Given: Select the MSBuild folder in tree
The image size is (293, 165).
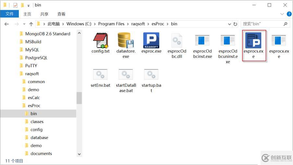Looking at the screenshot, I should [x=33, y=42].
